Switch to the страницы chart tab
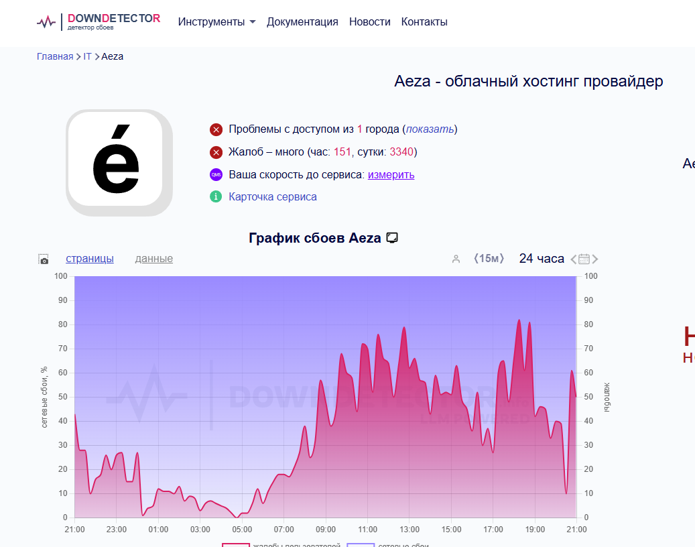The width and height of the screenshot is (695, 547). [90, 259]
